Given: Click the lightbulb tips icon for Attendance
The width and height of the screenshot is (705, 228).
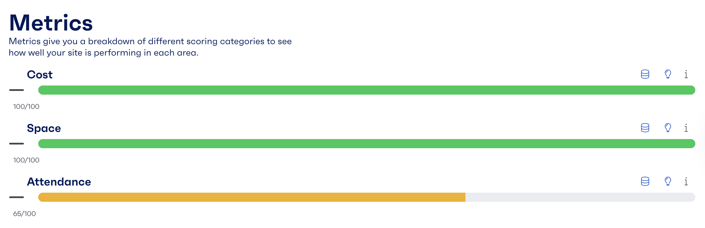Looking at the screenshot, I should point(668,181).
